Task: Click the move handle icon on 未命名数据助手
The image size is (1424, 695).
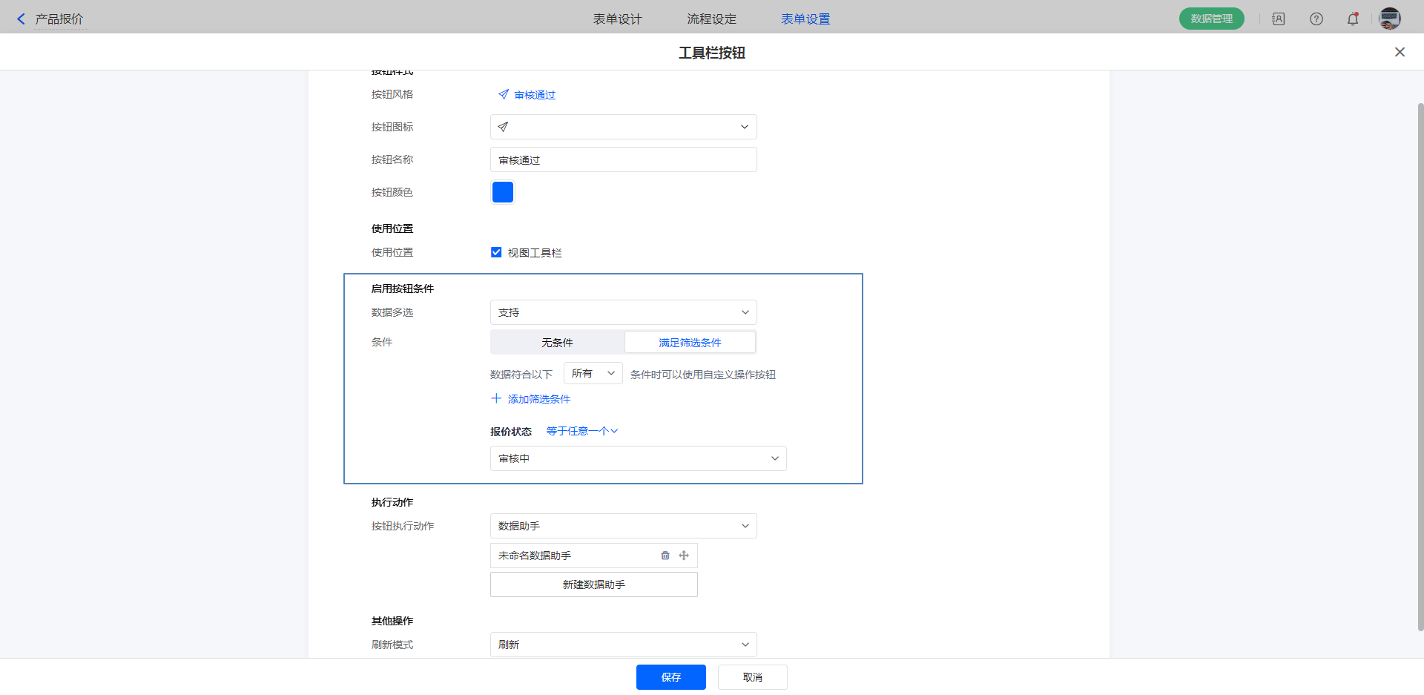Action: pos(684,556)
